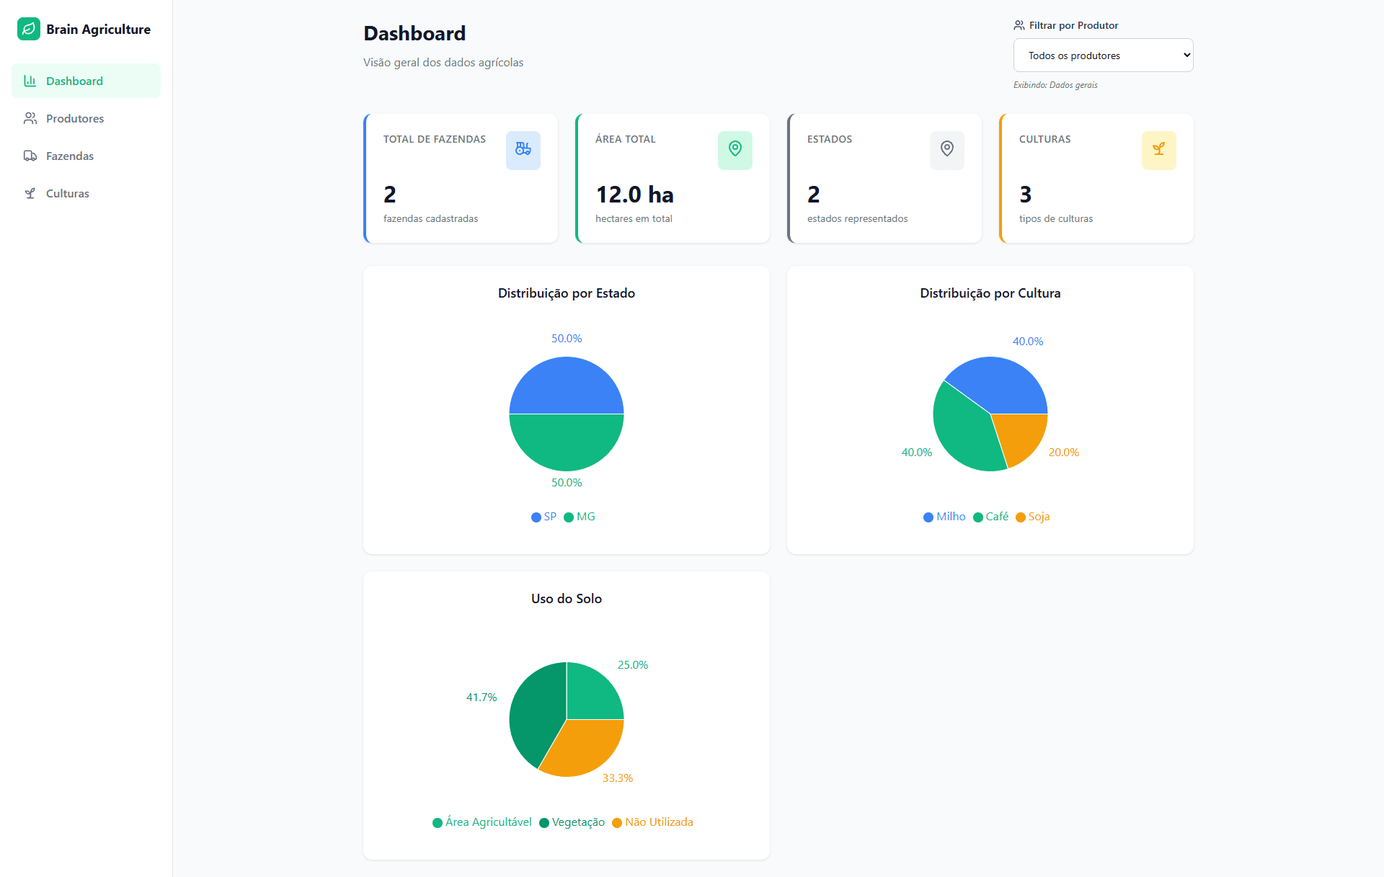Click the Brain Agriculture title text
1384x877 pixels.
[98, 29]
